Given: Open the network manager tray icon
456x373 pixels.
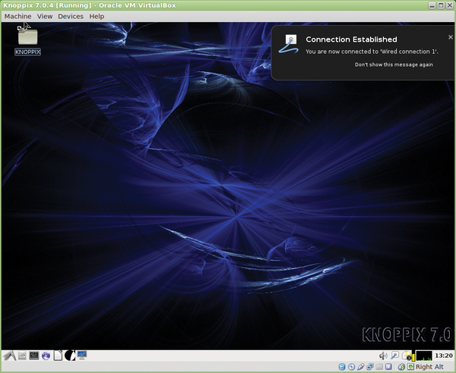Looking at the screenshot, I should pos(395,355).
